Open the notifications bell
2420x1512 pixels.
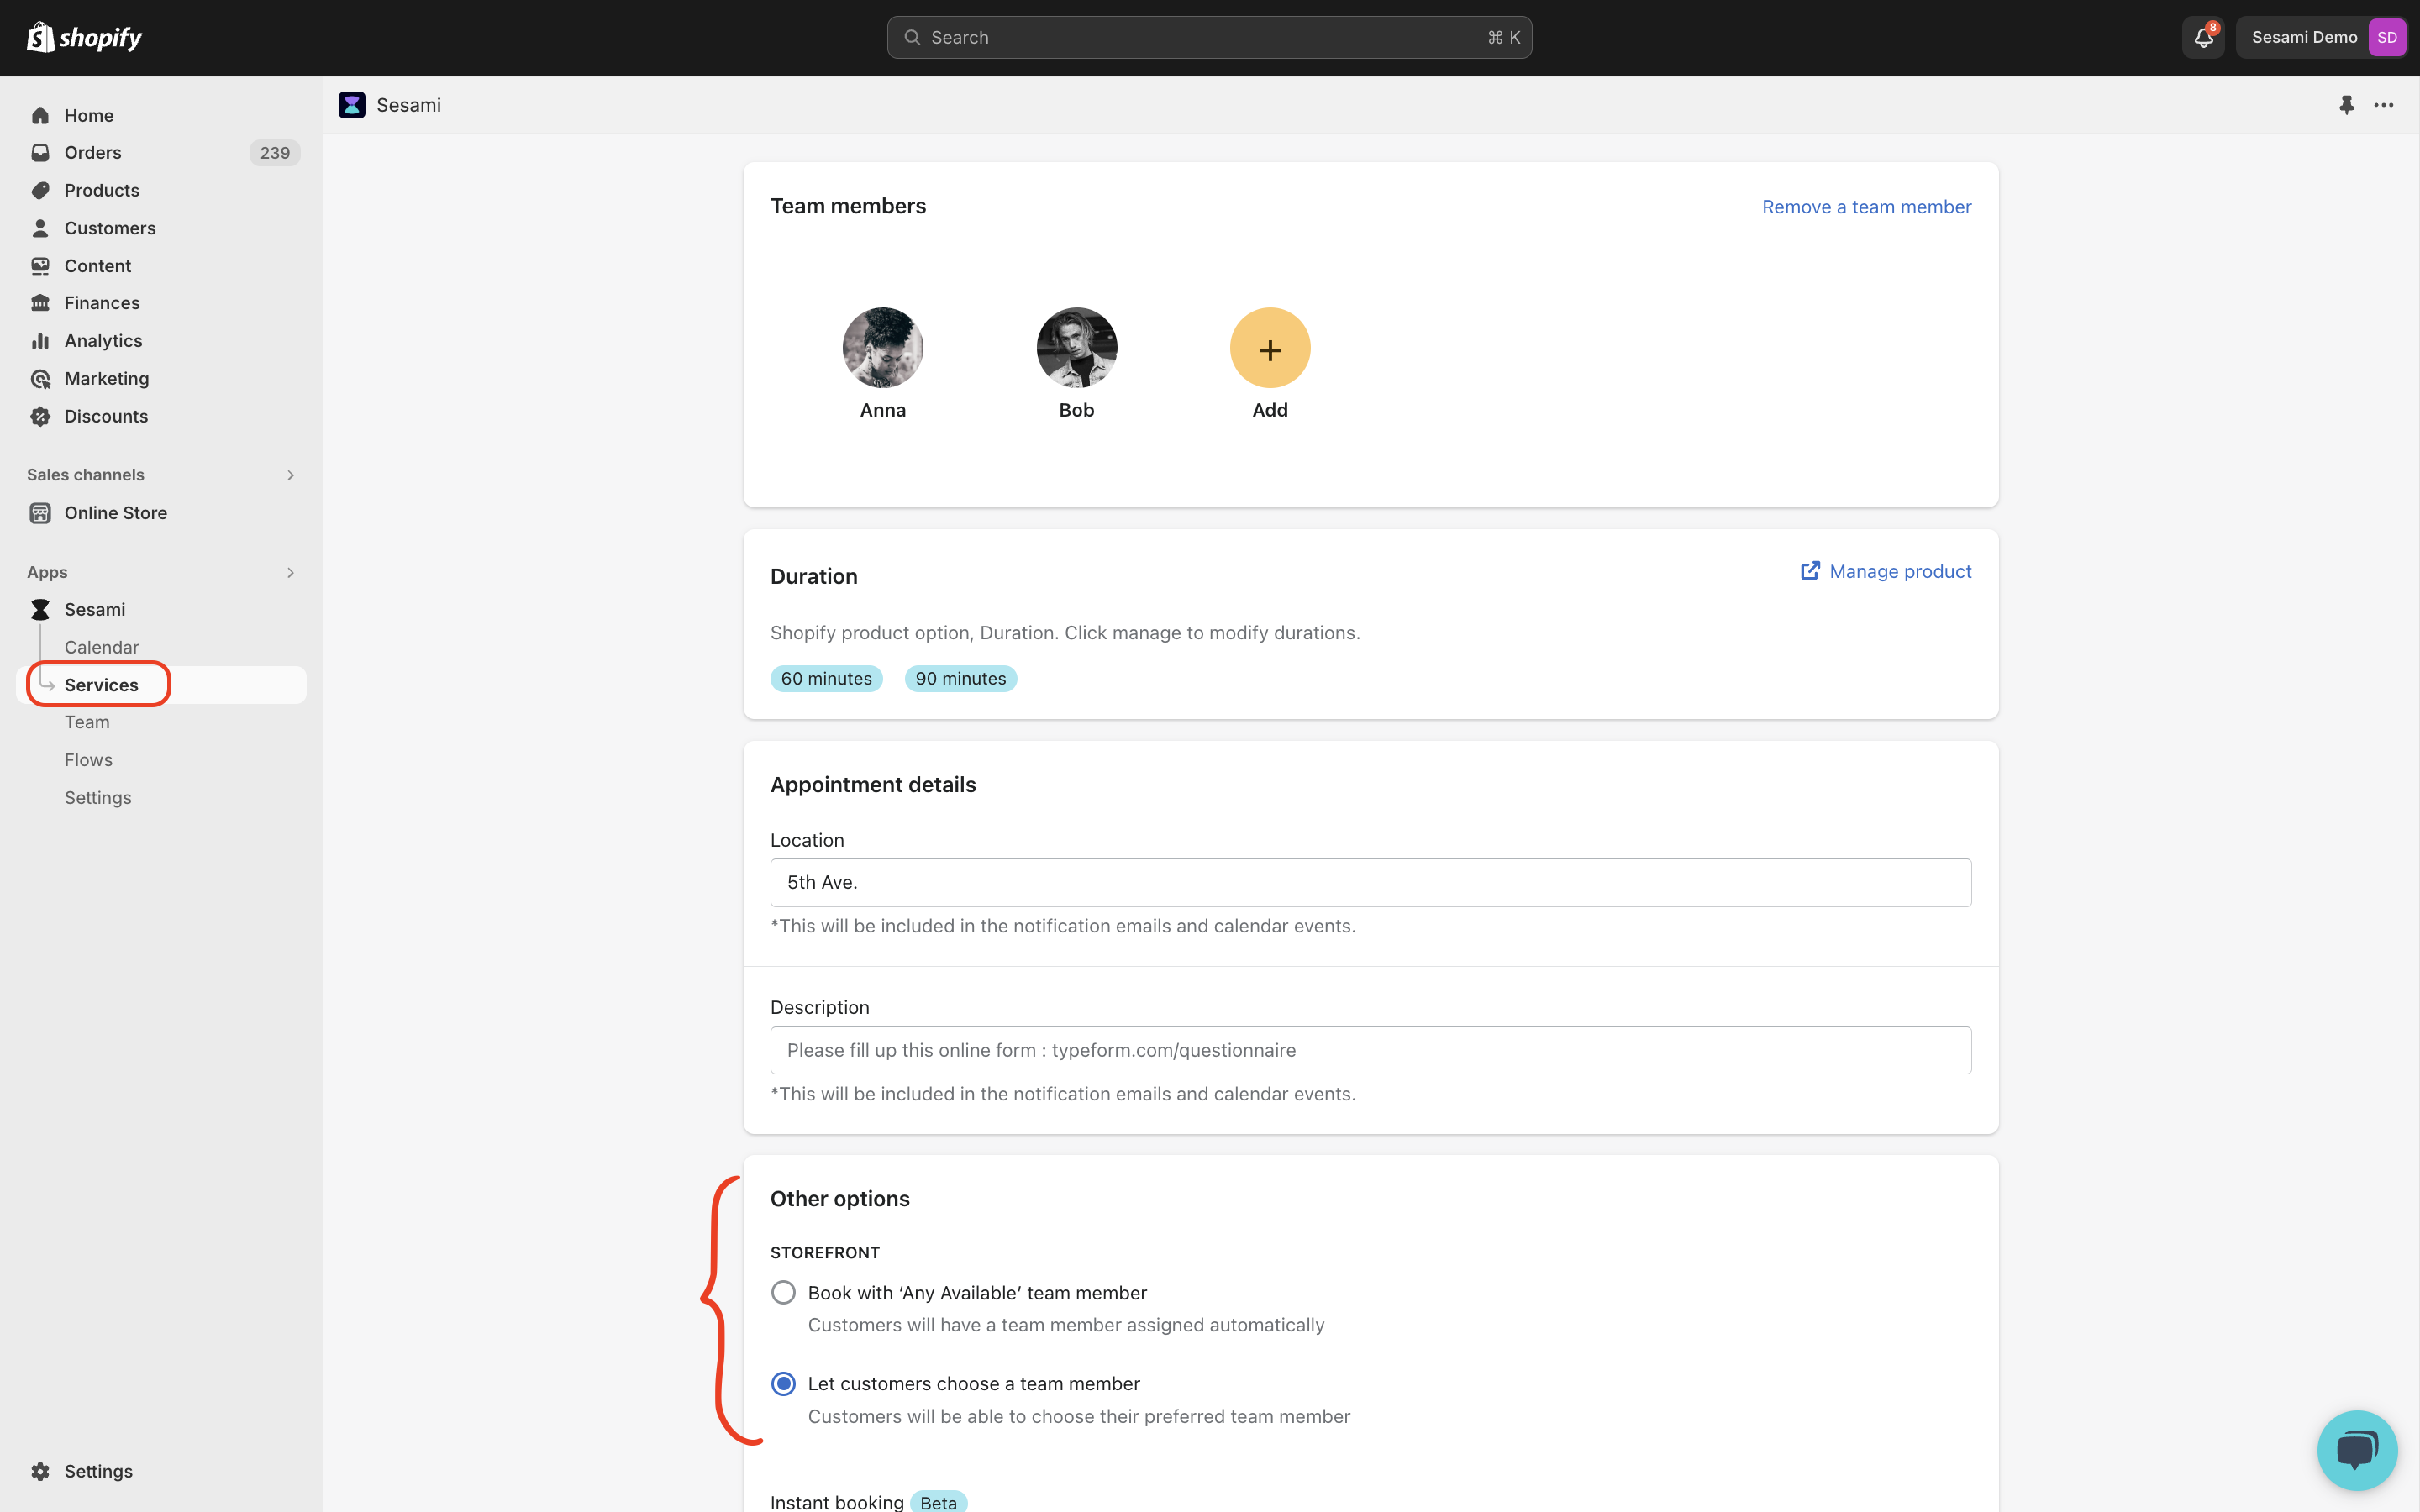pos(2203,37)
